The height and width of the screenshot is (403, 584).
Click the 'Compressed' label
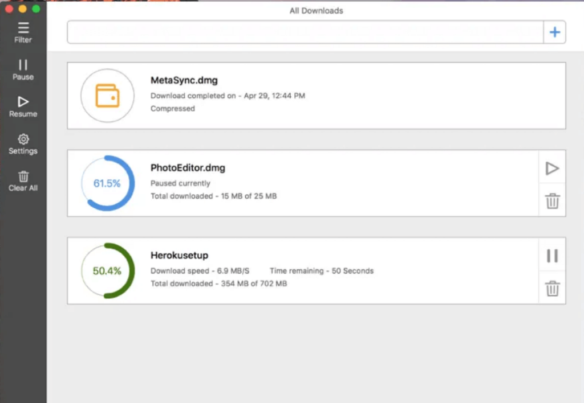[172, 109]
